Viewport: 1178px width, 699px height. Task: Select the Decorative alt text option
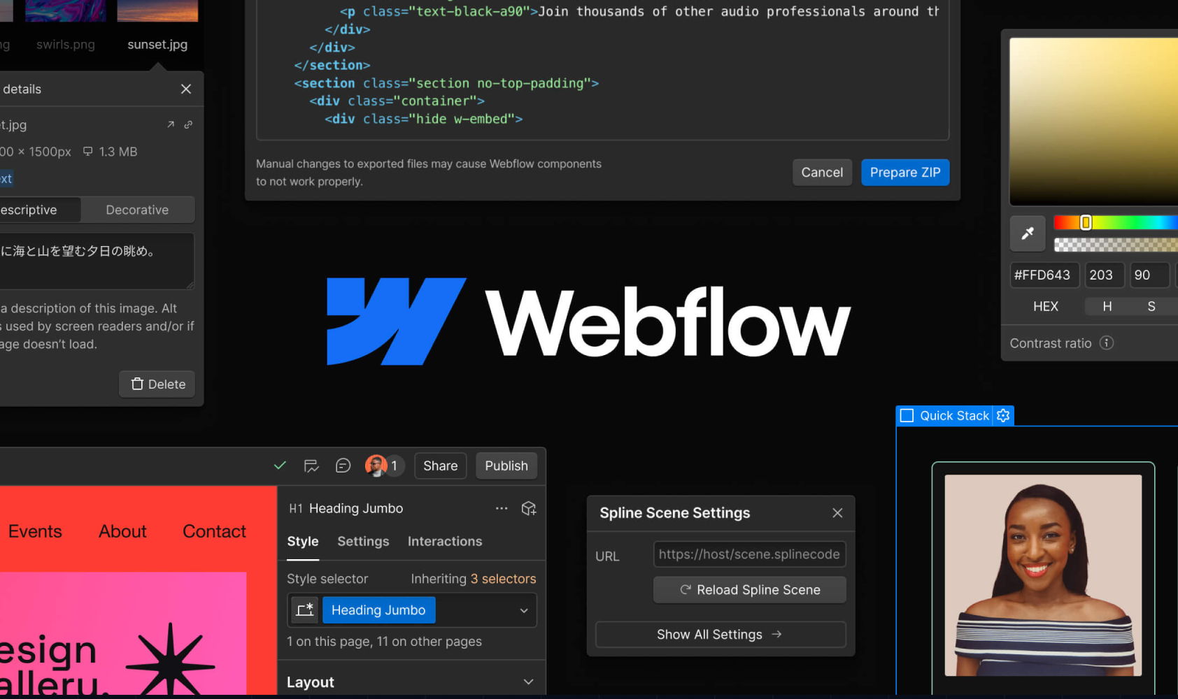[x=137, y=210]
